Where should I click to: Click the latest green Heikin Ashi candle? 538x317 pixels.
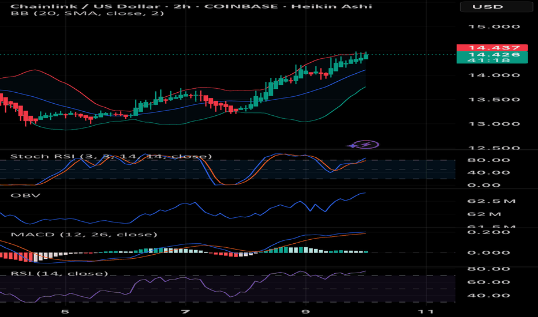pyautogui.click(x=366, y=56)
